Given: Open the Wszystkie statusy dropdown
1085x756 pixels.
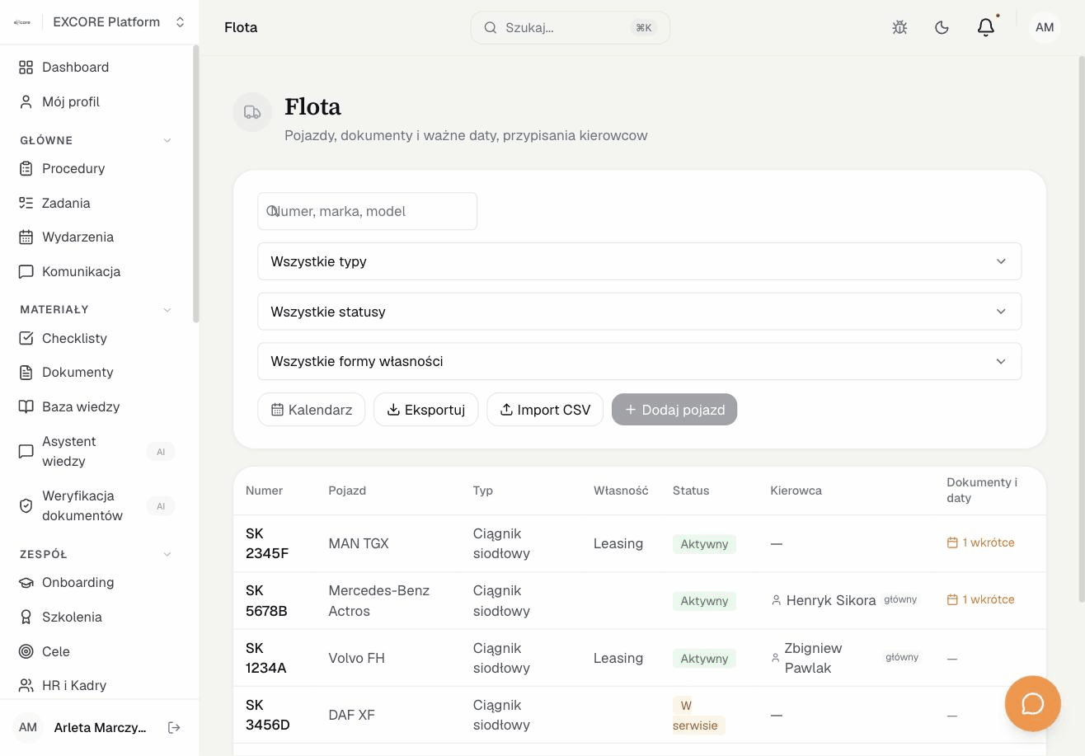Looking at the screenshot, I should tap(640, 312).
